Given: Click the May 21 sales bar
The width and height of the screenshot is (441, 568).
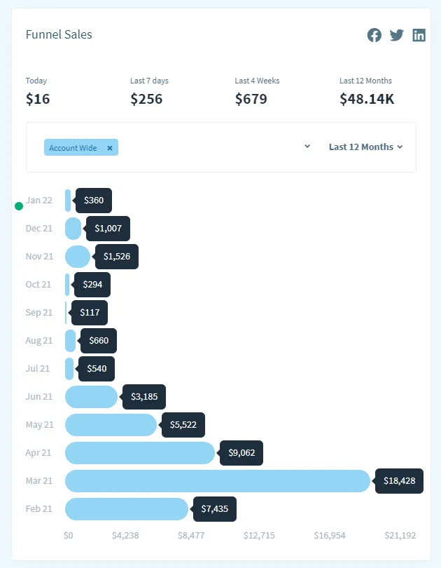Looking at the screenshot, I should (111, 425).
